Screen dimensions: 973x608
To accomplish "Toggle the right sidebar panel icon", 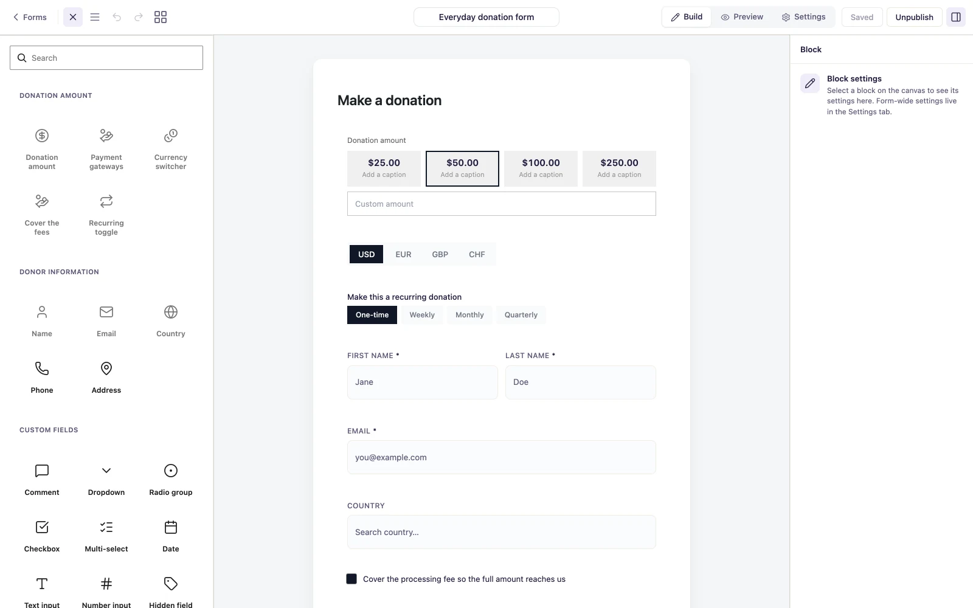I will 956,17.
